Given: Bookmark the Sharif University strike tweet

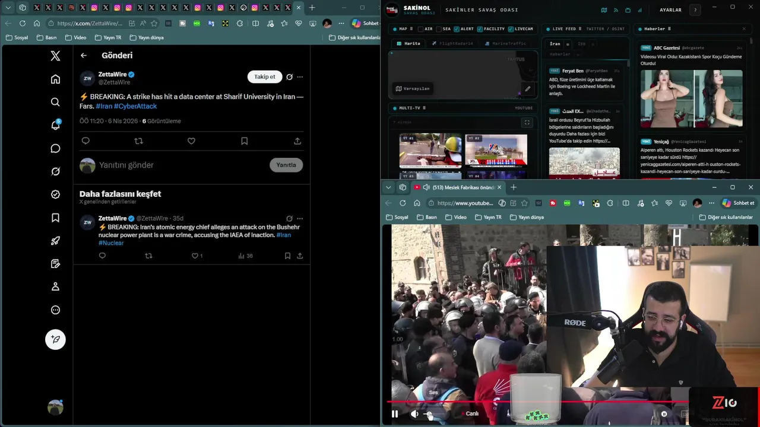Looking at the screenshot, I should tap(244, 141).
